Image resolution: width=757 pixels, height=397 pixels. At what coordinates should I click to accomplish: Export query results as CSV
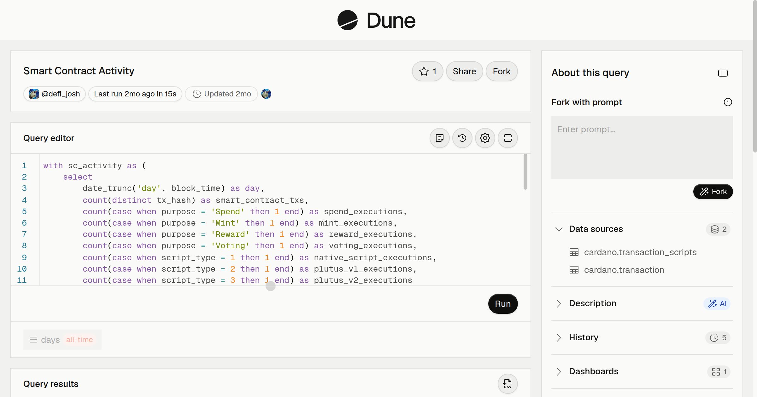click(x=508, y=384)
